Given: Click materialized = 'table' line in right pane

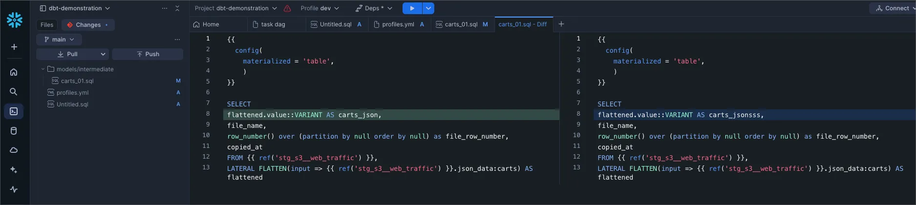Looking at the screenshot, I should (659, 61).
